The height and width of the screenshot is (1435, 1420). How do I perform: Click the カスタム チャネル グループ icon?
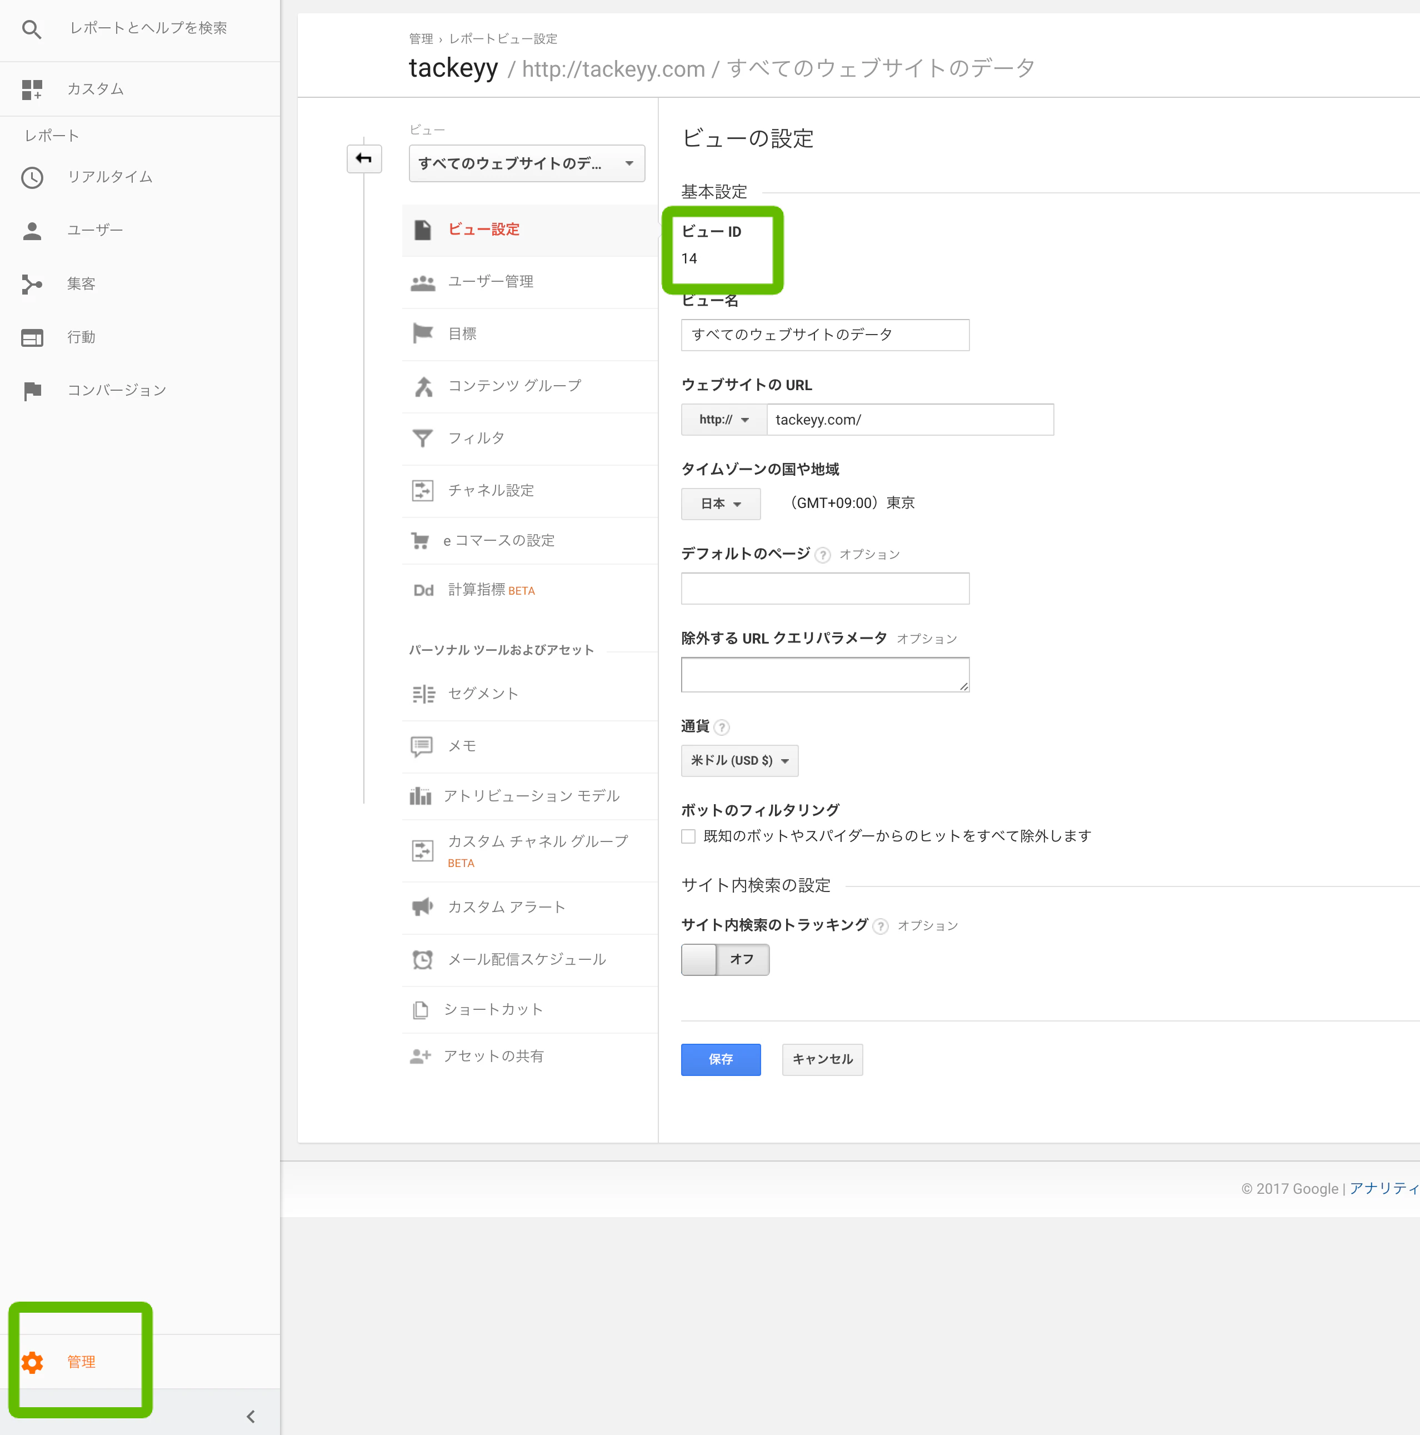pos(422,851)
